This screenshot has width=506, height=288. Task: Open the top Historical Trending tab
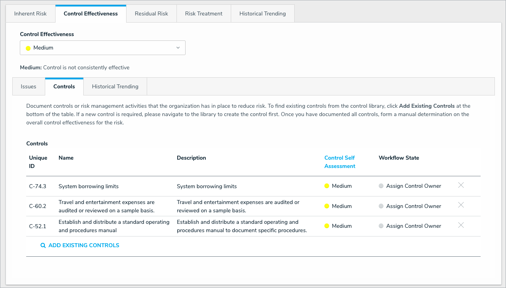pyautogui.click(x=262, y=14)
